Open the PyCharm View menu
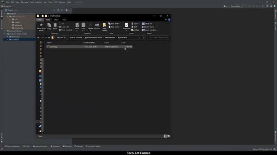The height and width of the screenshot is (155, 277). click(x=17, y=2)
